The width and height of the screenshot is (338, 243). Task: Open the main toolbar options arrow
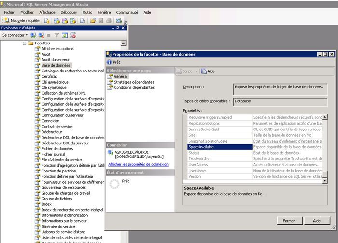(x=126, y=22)
